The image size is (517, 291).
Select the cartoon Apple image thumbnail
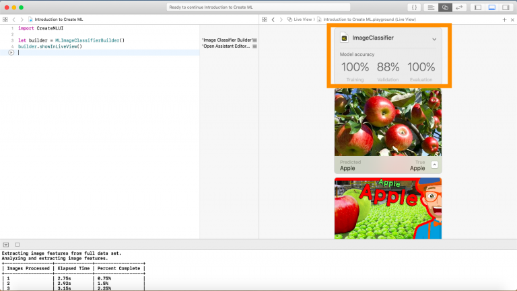coord(388,208)
